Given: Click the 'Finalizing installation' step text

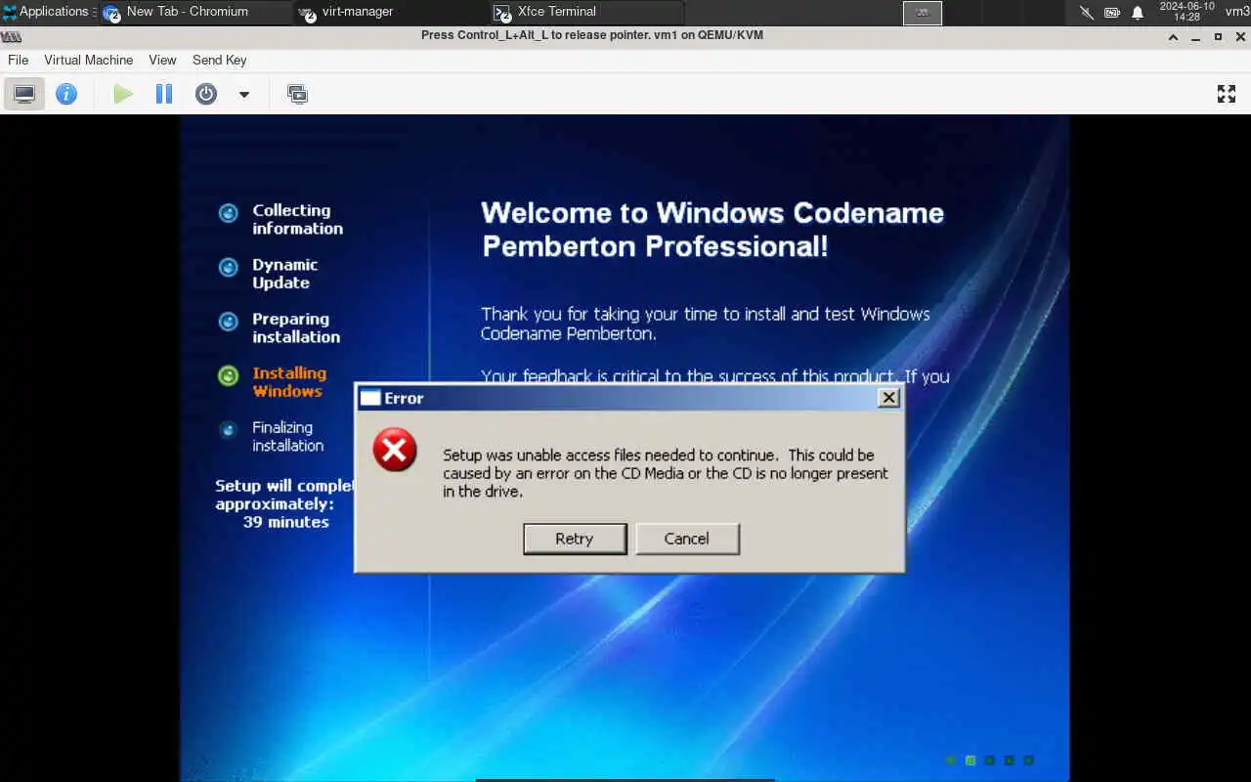Looking at the screenshot, I should point(287,436).
